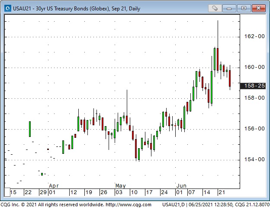Viewport: 270px width, 208px height.
Task: Click date label 21 on time axis
Action: [x=222, y=192]
